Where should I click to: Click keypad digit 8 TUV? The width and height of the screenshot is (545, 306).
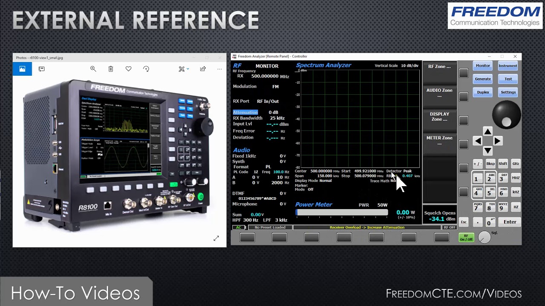(490, 207)
